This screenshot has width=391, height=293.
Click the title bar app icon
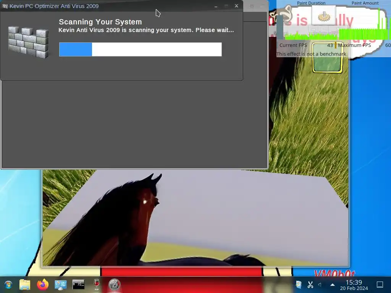click(5, 6)
